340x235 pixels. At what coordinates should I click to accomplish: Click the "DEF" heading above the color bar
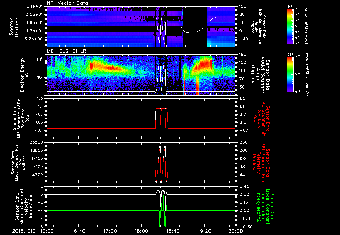[x=290, y=55]
